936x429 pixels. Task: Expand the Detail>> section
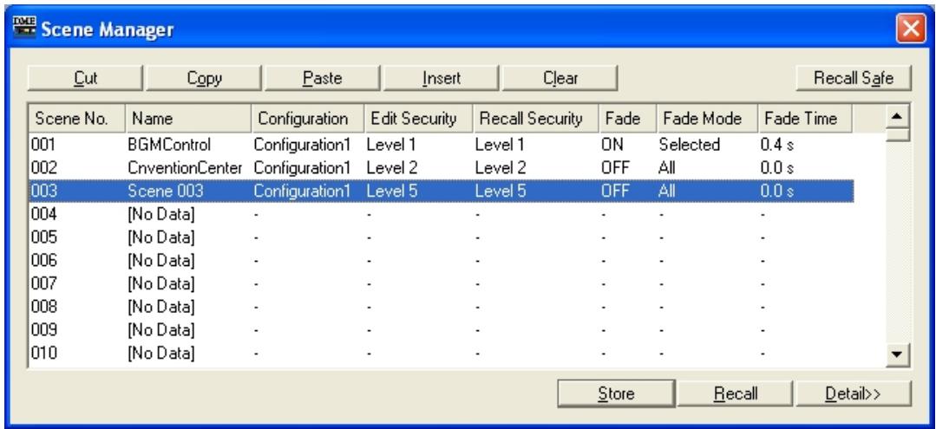pos(854,393)
